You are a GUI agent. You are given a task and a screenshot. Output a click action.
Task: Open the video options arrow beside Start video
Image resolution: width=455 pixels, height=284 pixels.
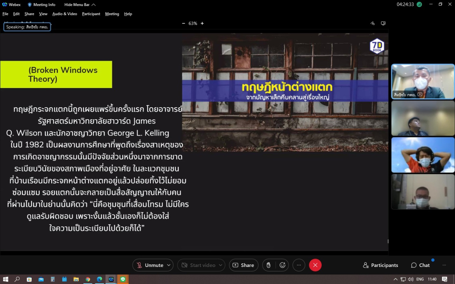[x=220, y=265]
